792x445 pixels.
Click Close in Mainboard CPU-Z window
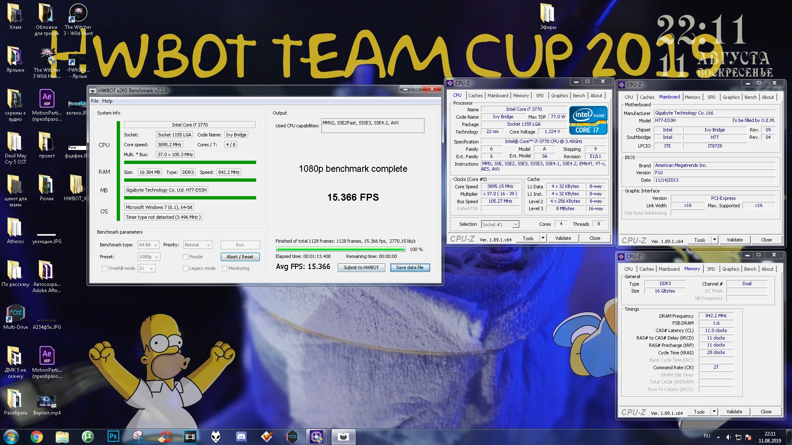(x=766, y=240)
